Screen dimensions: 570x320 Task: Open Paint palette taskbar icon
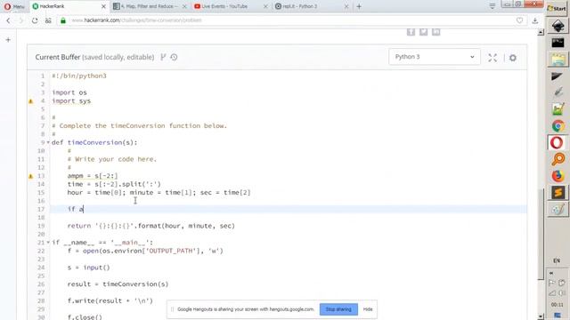[x=558, y=210]
